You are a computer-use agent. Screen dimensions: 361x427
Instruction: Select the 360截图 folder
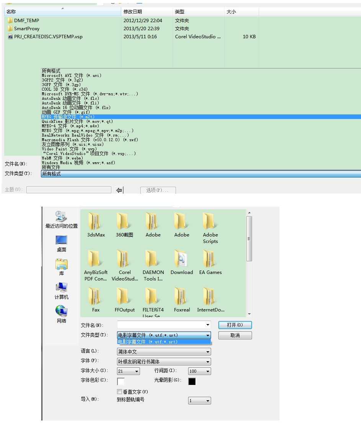(124, 225)
